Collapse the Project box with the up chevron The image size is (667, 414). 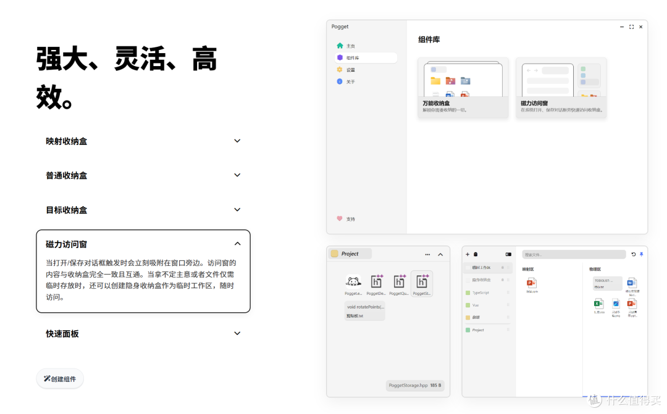[441, 255]
